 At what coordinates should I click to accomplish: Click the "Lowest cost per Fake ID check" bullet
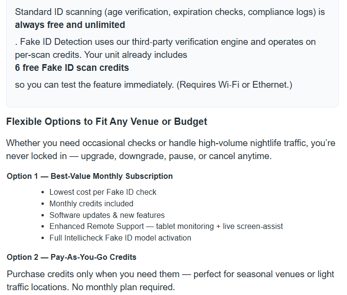[x=103, y=192]
